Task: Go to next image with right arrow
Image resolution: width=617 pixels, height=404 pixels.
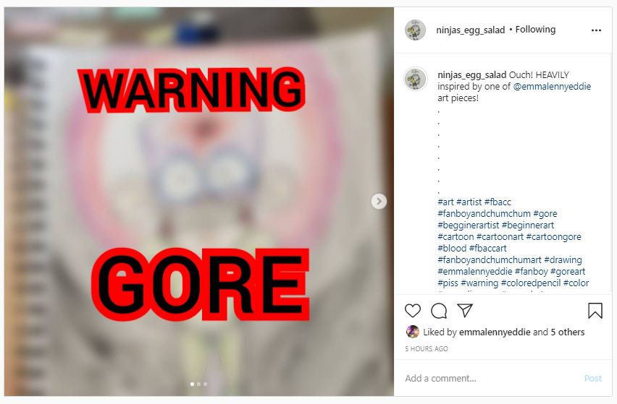Action: 379,202
